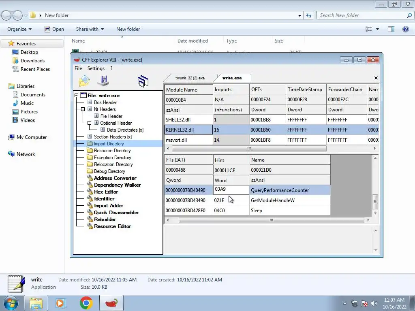The image size is (415, 311).
Task: Click the Resource Directory folder icon
Action: pyautogui.click(x=90, y=151)
